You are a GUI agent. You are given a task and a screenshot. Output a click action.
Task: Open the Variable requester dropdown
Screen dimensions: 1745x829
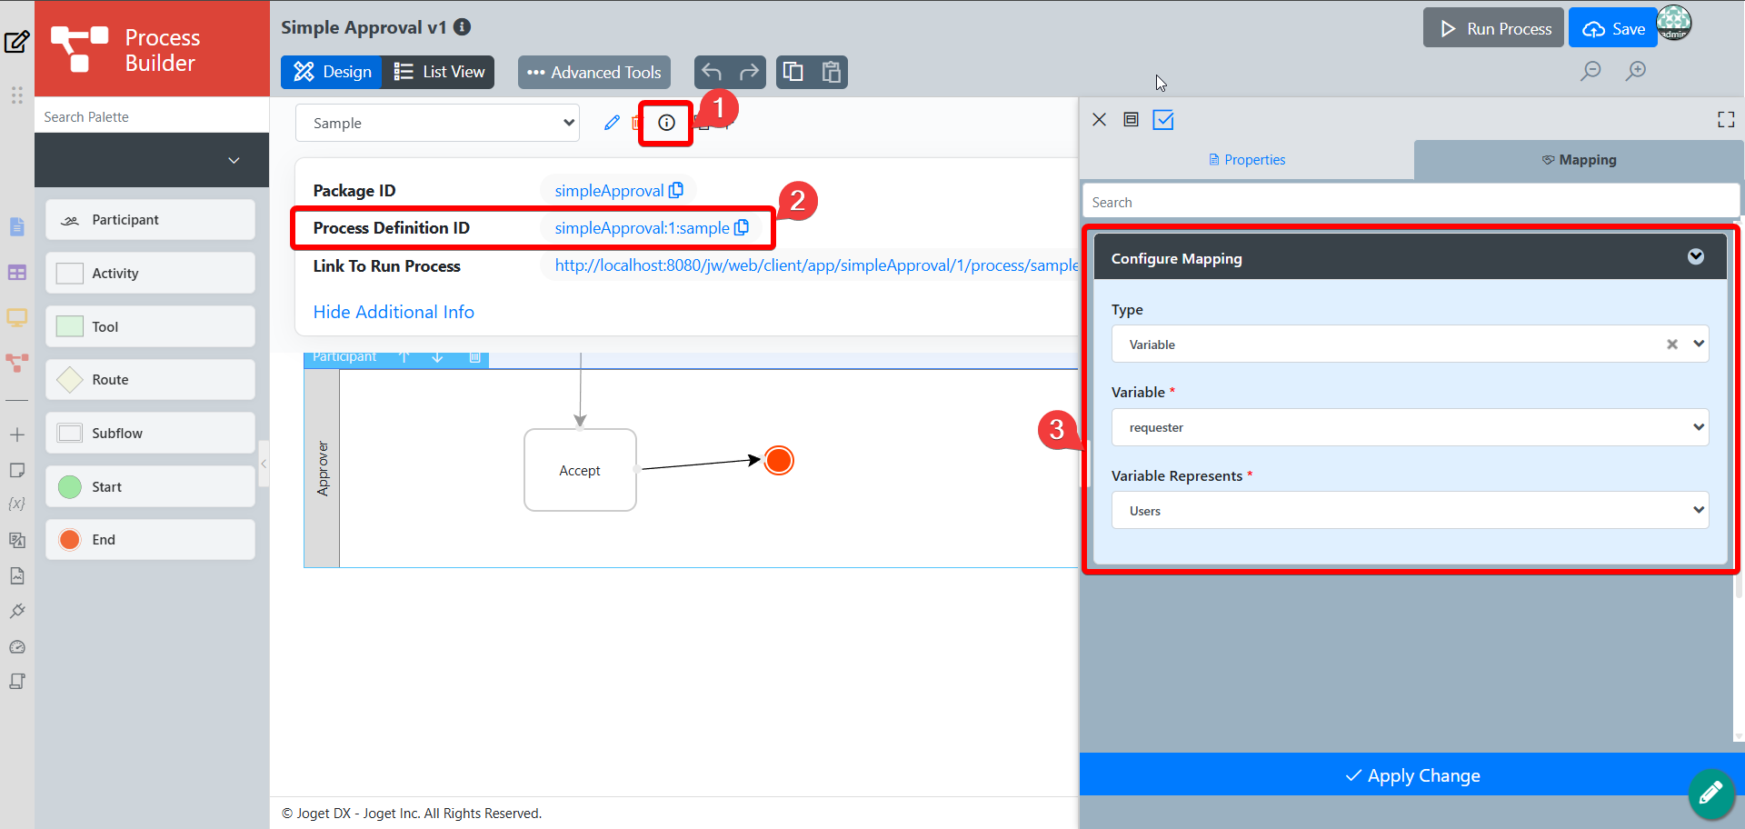(1410, 427)
